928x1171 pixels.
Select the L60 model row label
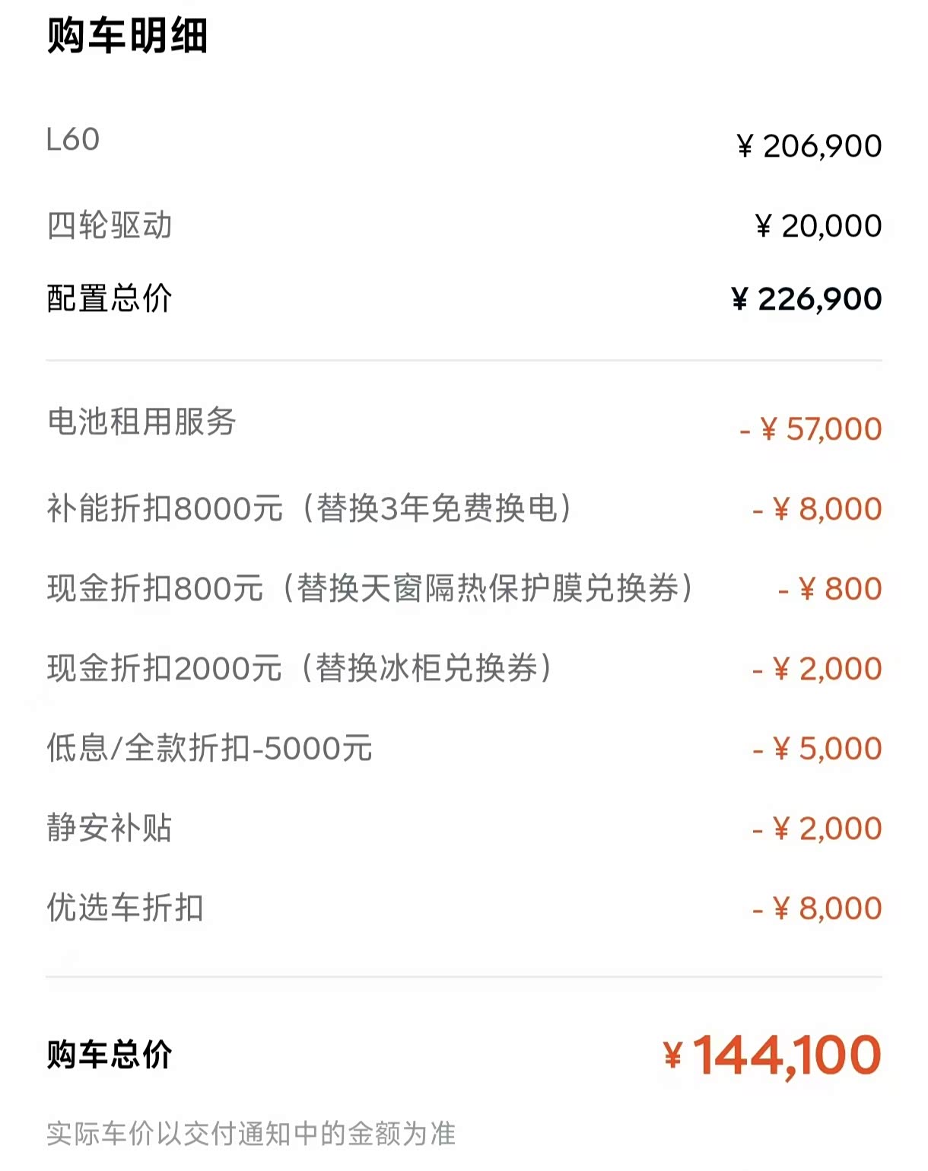[x=73, y=140]
